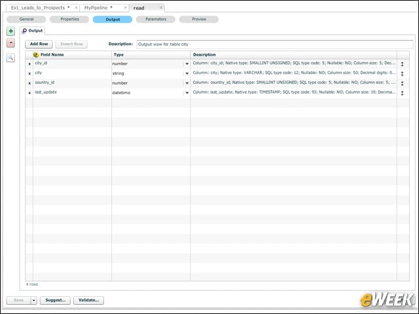Click the Validate... button

pyautogui.click(x=89, y=300)
